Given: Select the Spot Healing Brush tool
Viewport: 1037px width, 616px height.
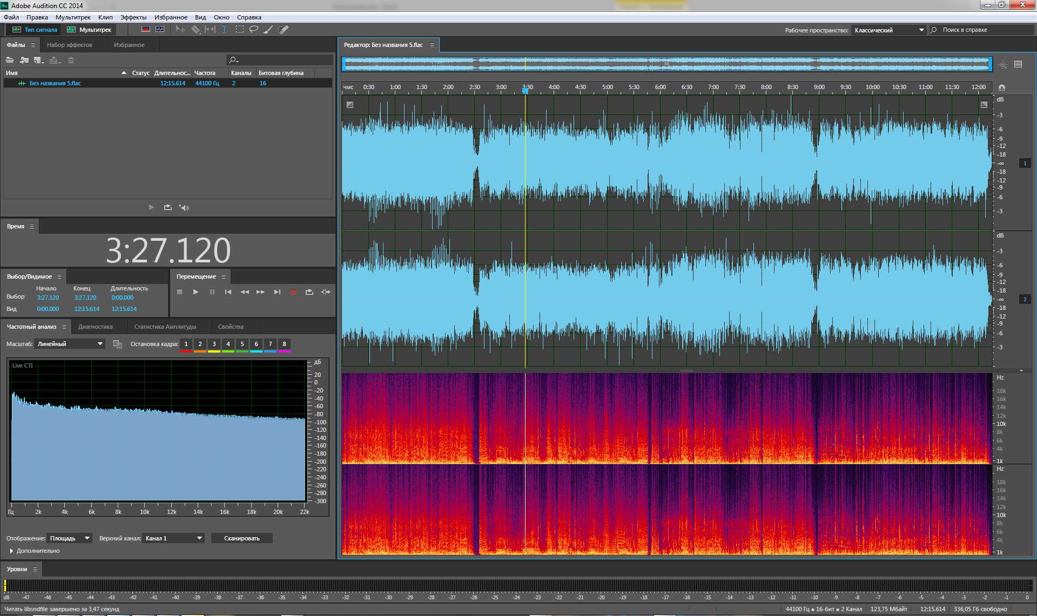Looking at the screenshot, I should (x=283, y=30).
